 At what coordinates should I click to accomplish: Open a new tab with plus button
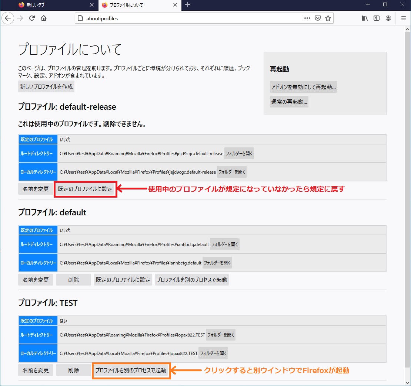tap(188, 5)
